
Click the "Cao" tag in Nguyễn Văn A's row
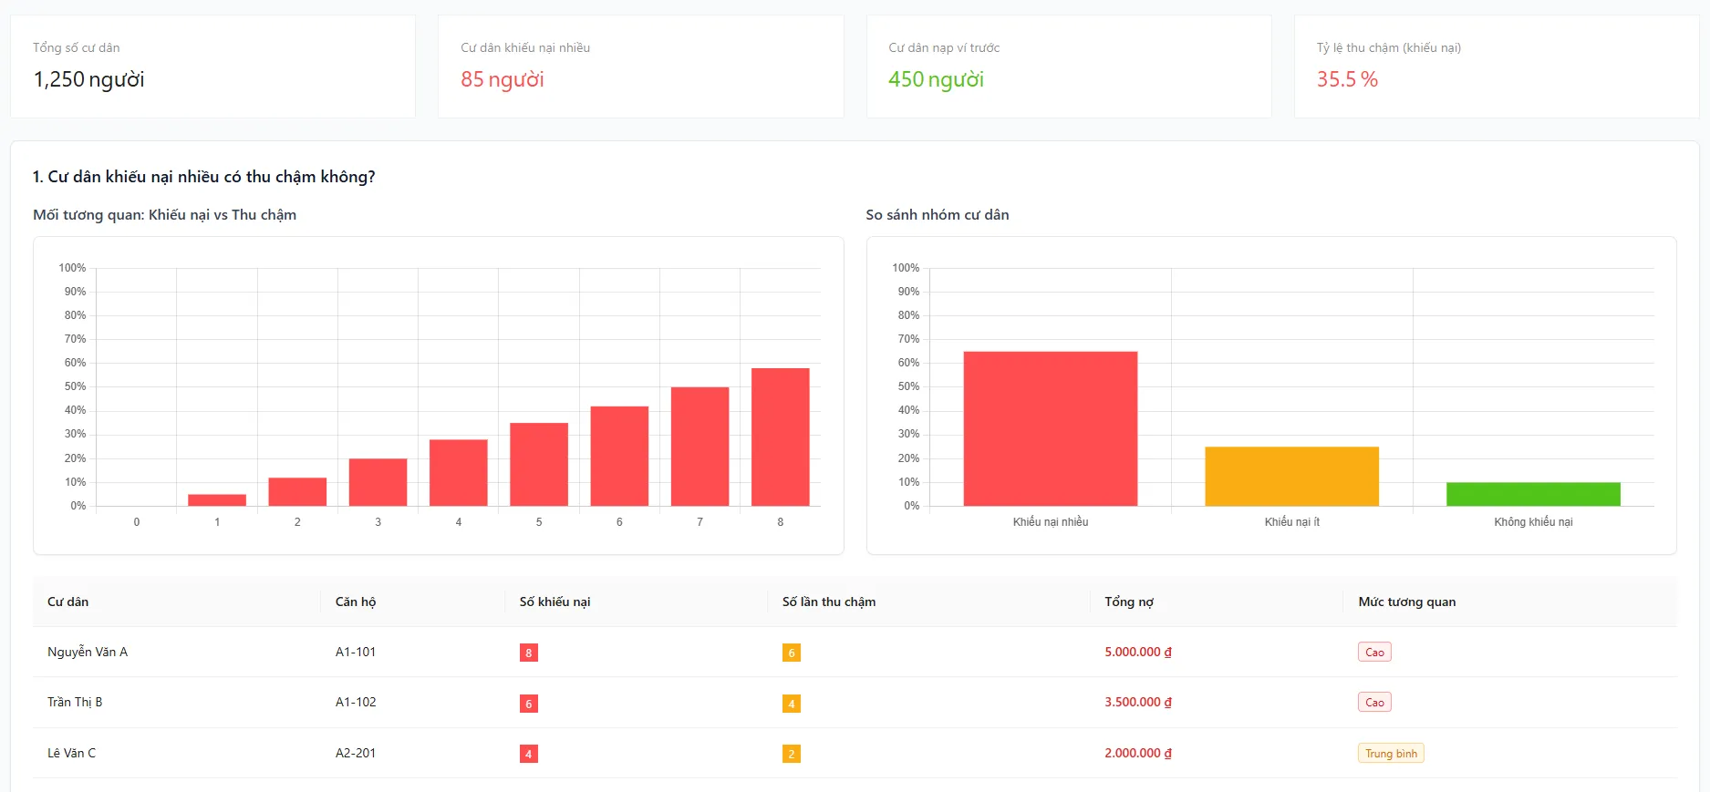pyautogui.click(x=1374, y=652)
